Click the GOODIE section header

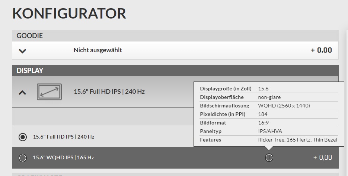tap(30, 36)
